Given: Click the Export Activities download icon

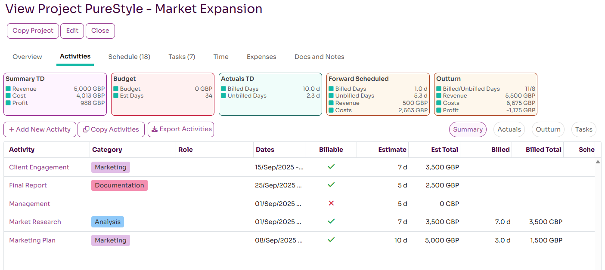Looking at the screenshot, I should click(155, 129).
